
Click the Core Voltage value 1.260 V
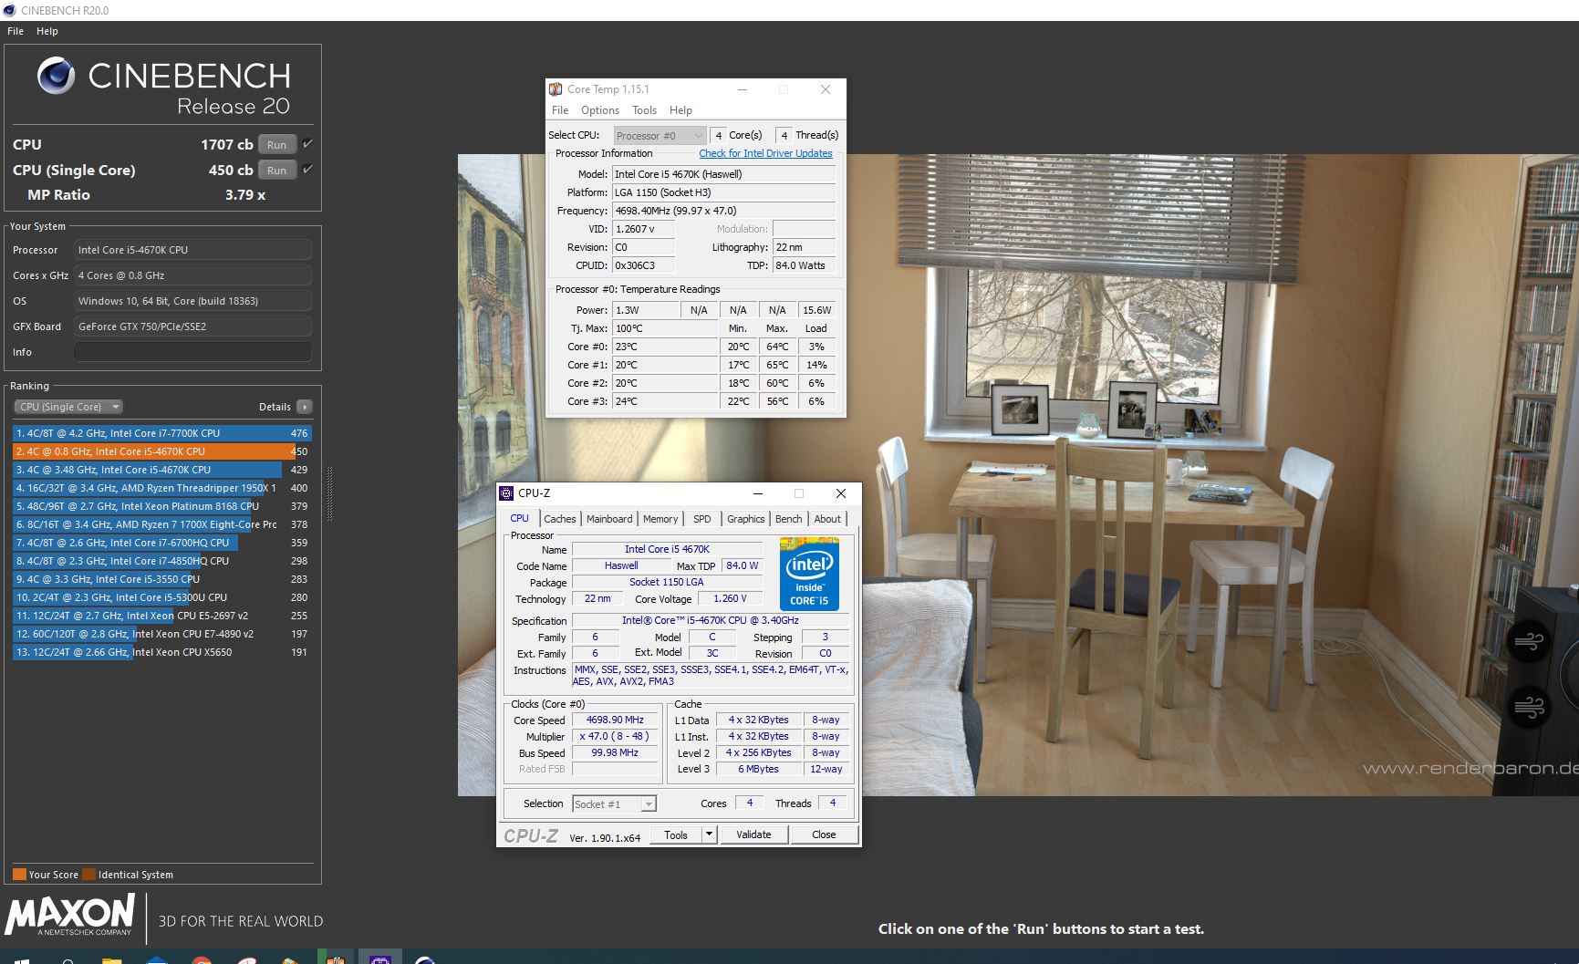pyautogui.click(x=730, y=598)
